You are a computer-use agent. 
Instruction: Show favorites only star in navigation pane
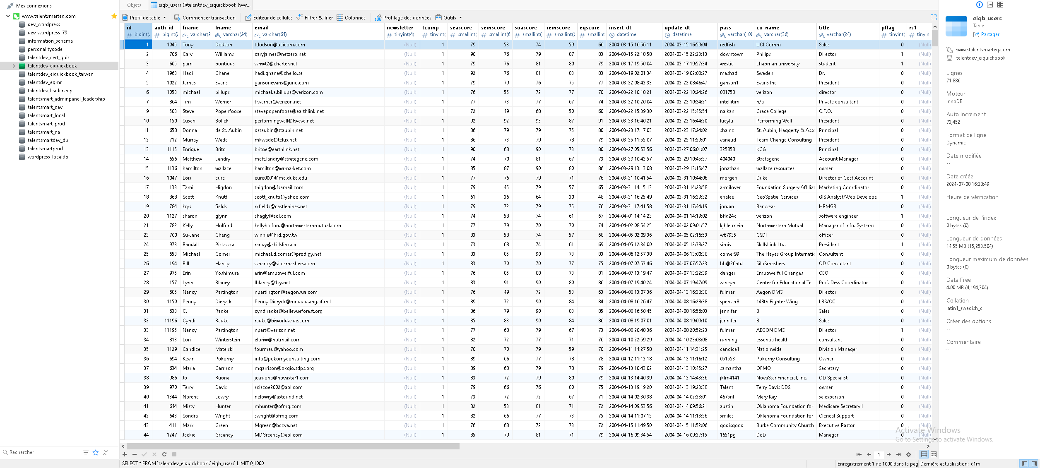[x=96, y=452]
